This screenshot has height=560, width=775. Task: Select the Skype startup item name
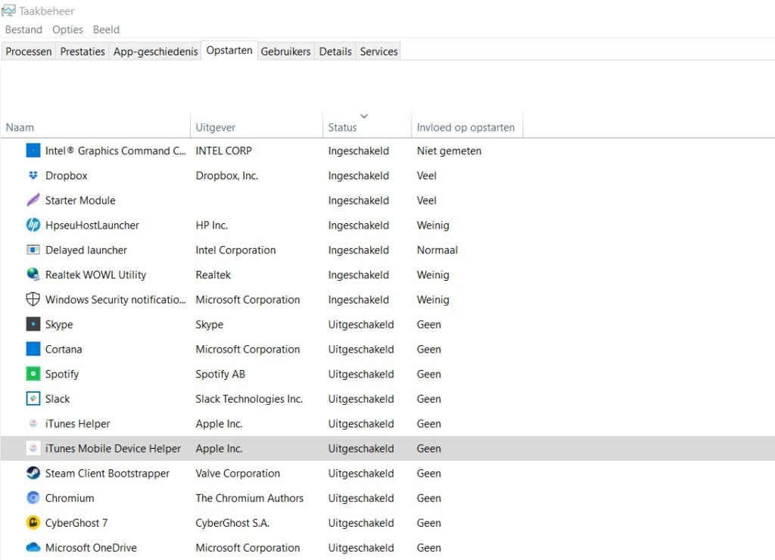pyautogui.click(x=59, y=324)
